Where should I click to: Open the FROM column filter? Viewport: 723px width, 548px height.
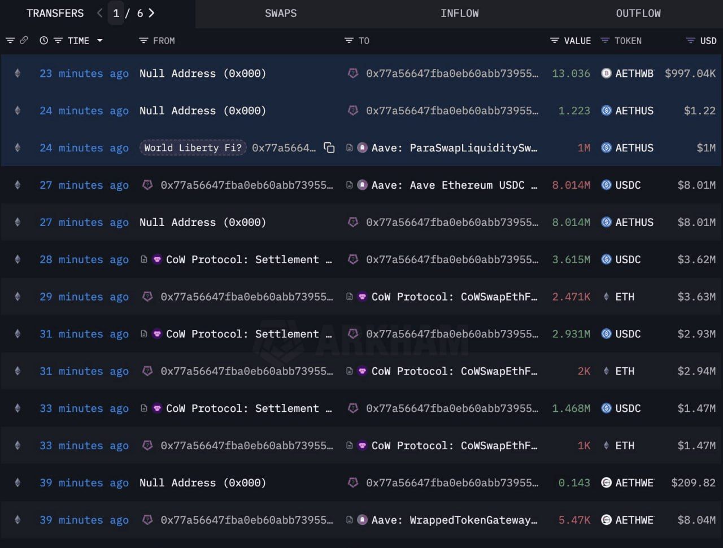pos(143,41)
